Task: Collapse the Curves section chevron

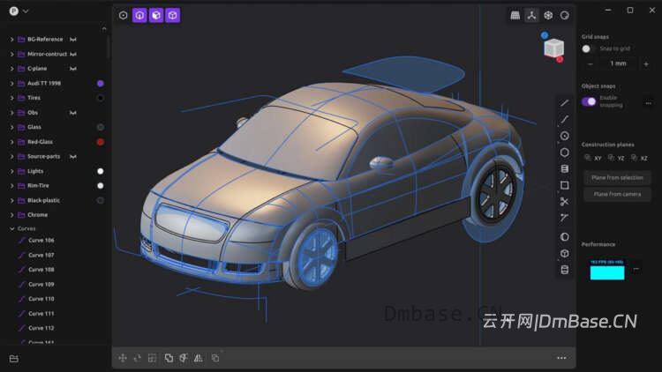Action: [11, 228]
